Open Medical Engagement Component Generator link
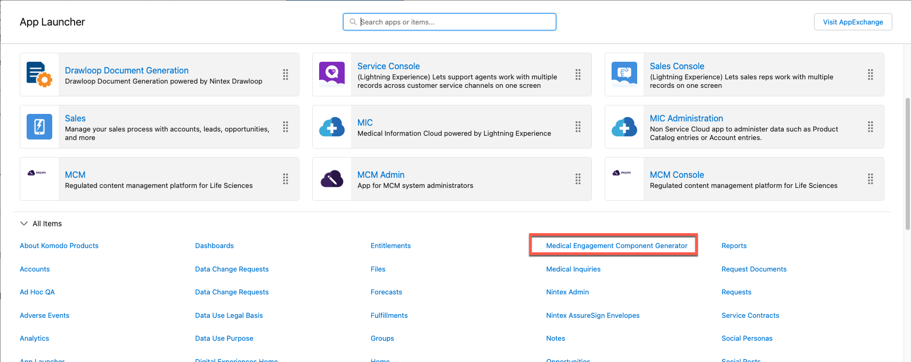The image size is (911, 362). [616, 245]
